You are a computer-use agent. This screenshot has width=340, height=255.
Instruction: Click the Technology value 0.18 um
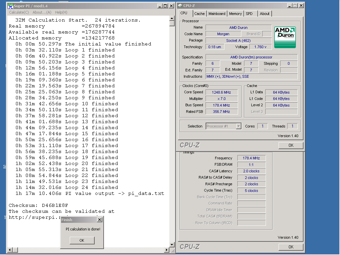[215, 47]
